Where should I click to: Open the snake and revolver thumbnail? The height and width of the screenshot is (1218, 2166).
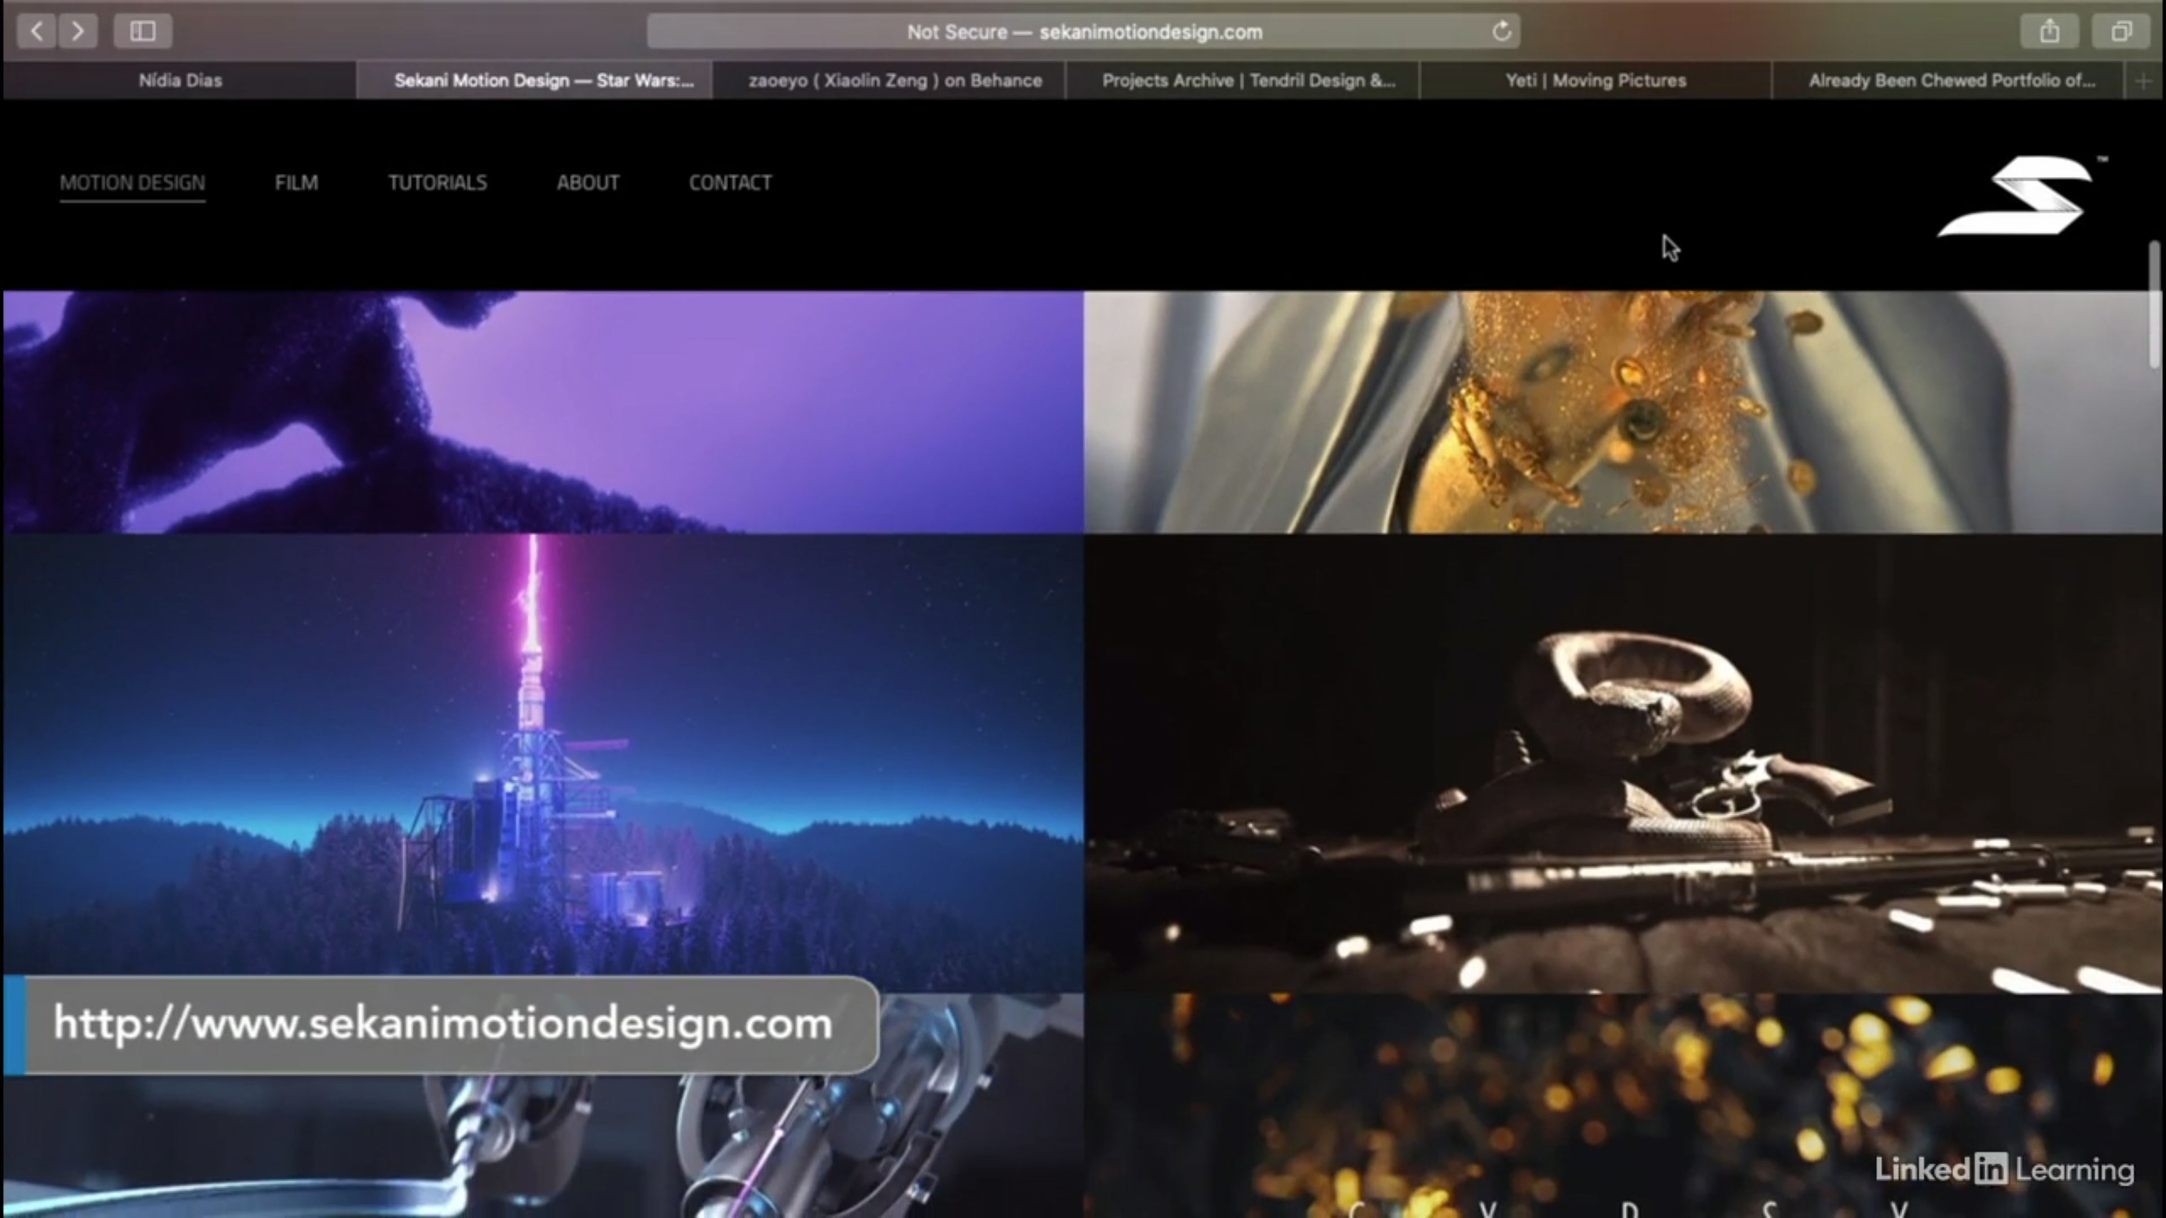[x=1623, y=762]
